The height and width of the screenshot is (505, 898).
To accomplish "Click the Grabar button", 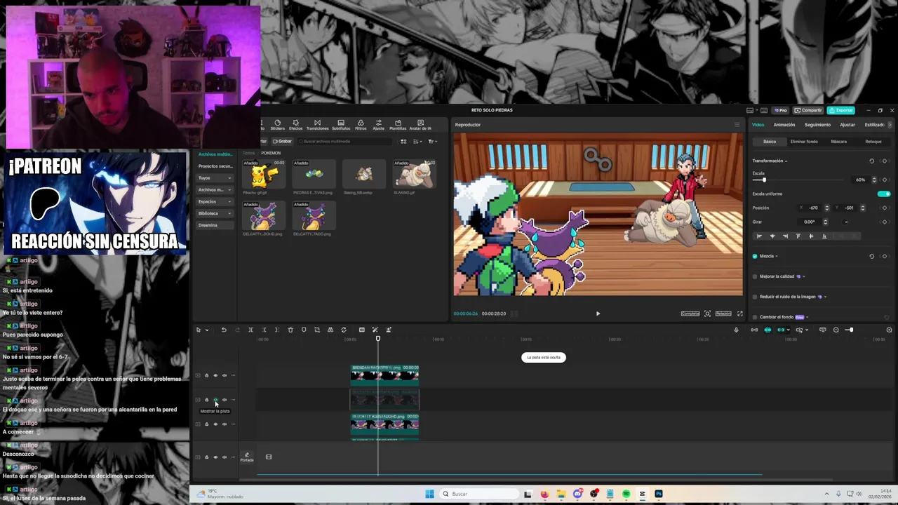I will tap(282, 142).
